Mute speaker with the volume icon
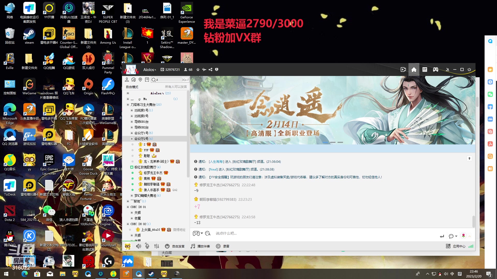Viewport: 497px width, 279px height. pyautogui.click(x=138, y=246)
